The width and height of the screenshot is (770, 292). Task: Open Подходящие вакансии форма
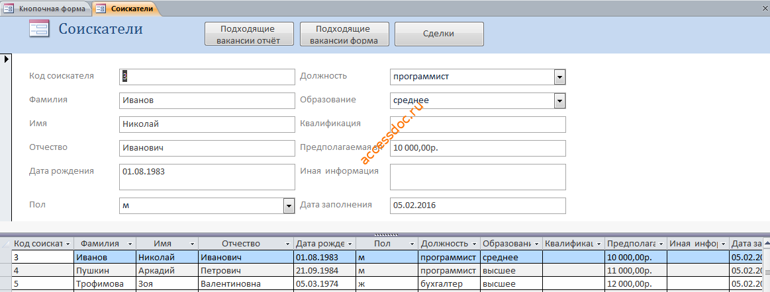point(343,34)
